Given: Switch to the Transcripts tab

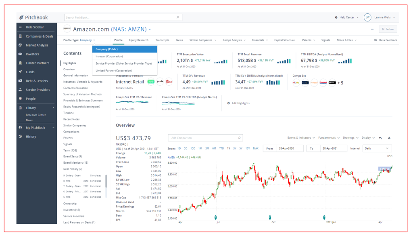Looking at the screenshot, I should click(x=162, y=40).
